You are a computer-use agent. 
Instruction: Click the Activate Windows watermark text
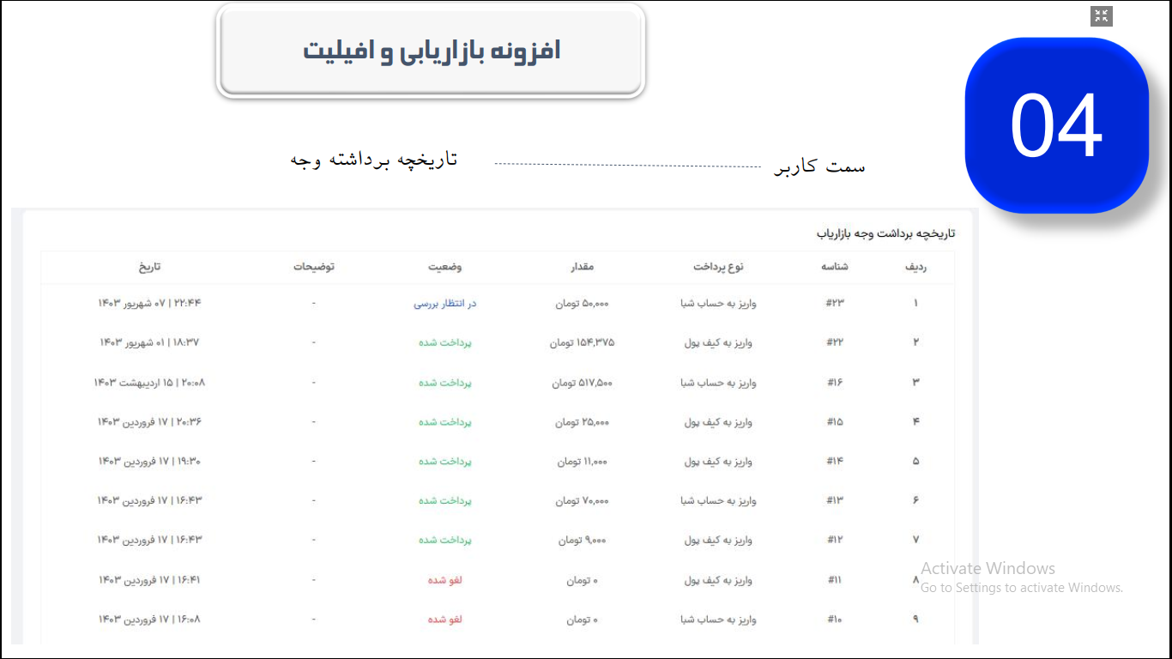[988, 568]
